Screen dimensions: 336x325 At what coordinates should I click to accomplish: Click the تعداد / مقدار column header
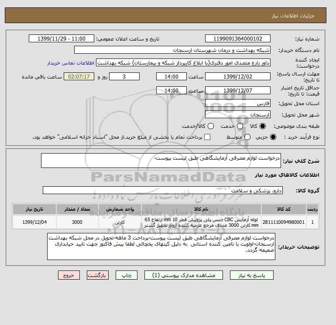pyautogui.click(x=77, y=209)
